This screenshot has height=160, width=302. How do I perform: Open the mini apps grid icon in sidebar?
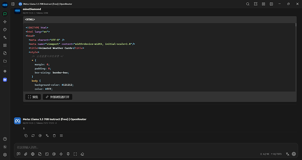tap(5, 45)
